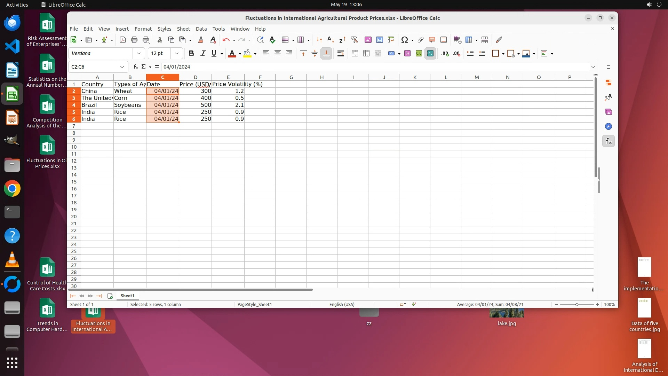
Task: Click the Export as PDF icon
Action: [x=122, y=40]
